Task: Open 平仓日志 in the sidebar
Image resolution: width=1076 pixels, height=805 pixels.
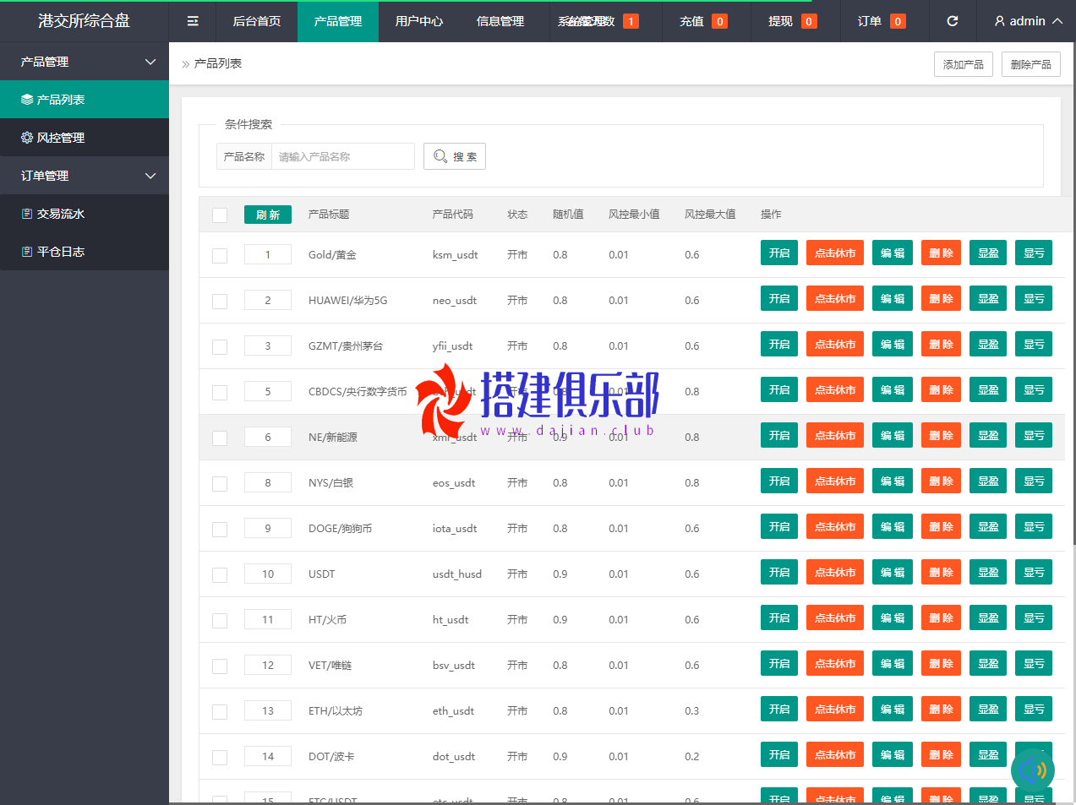Action: tap(85, 252)
